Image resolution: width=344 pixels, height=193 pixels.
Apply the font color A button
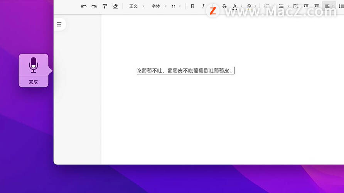235,7
